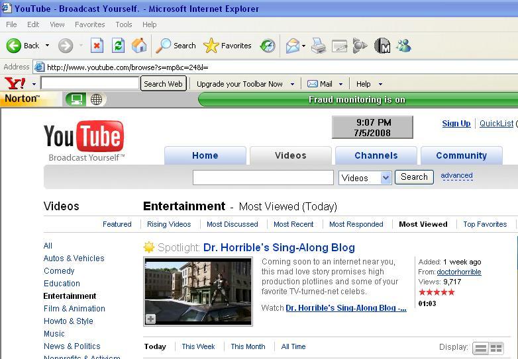Expand the Yahoo Mail dropdown arrow

[340, 84]
